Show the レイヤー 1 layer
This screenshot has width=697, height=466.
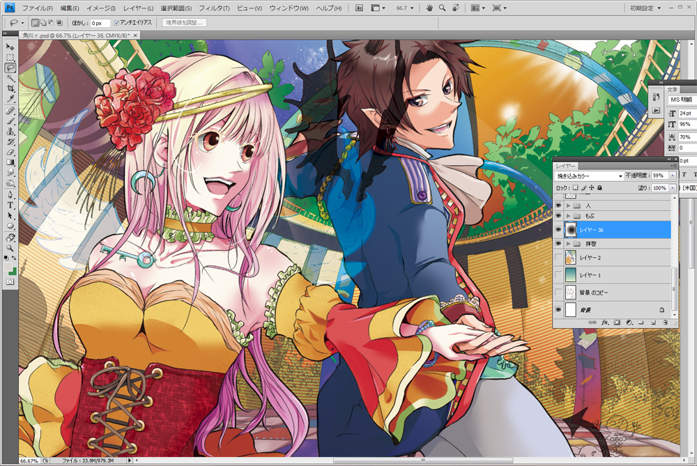[x=558, y=275]
